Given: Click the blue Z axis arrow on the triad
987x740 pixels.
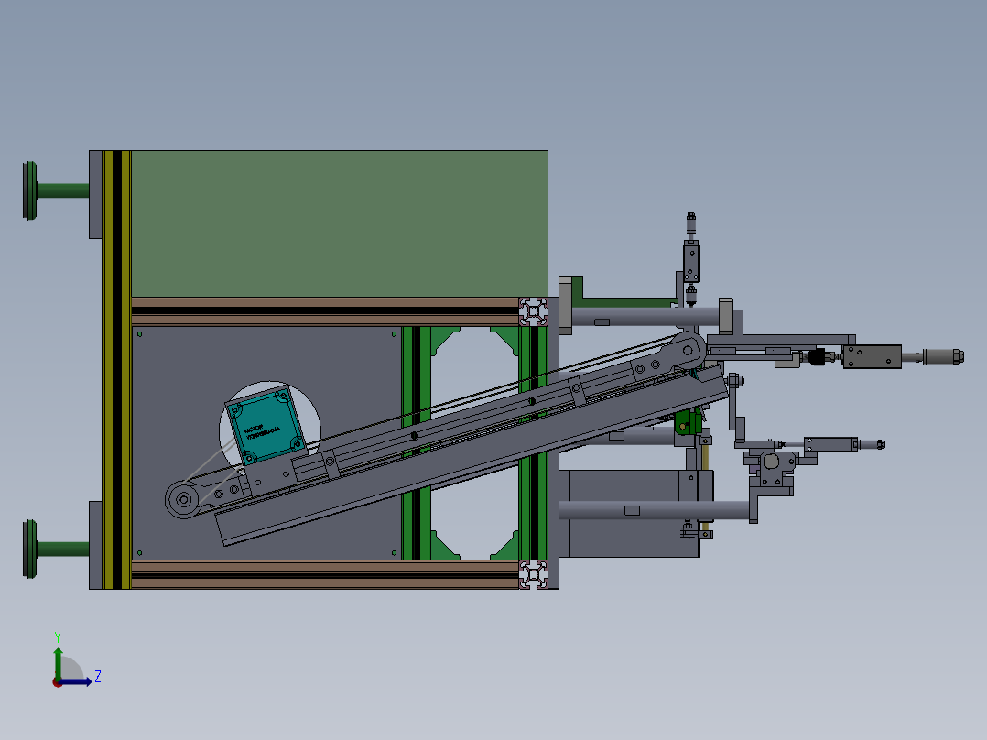Looking at the screenshot, I should coord(76,681).
